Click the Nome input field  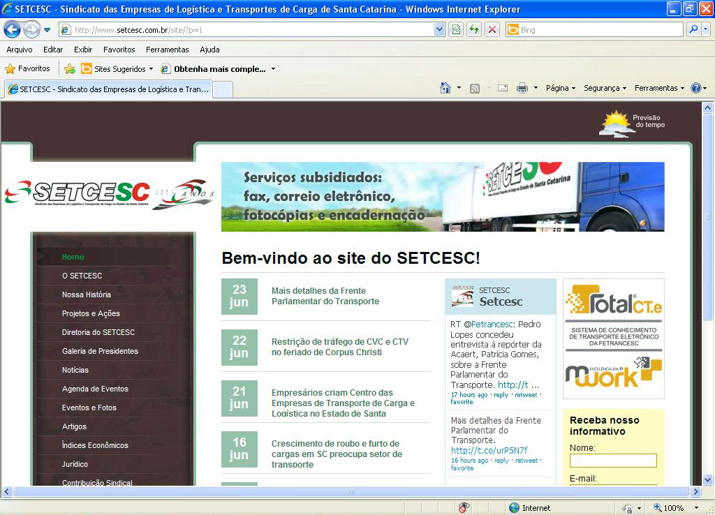point(613,461)
